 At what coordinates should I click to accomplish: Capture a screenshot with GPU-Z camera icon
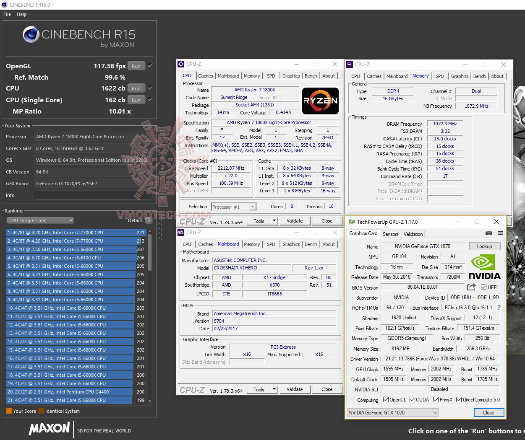[x=488, y=233]
